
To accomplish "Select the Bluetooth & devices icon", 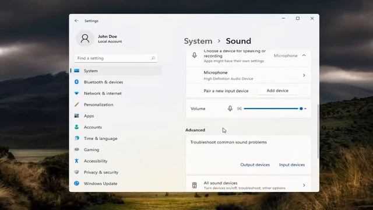I will pyautogui.click(x=76, y=82).
